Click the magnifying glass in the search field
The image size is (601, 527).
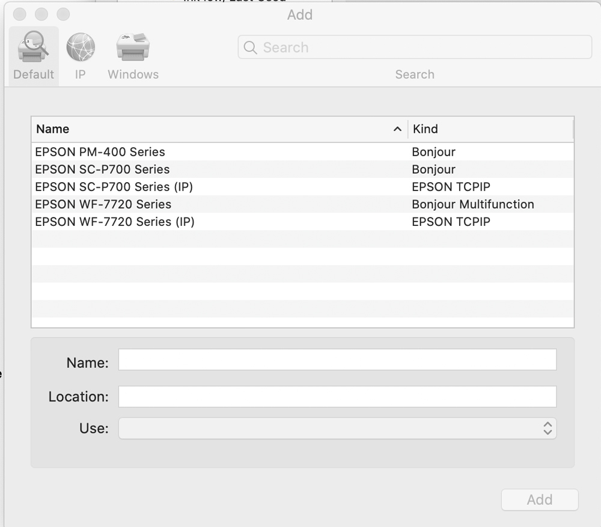click(x=251, y=47)
